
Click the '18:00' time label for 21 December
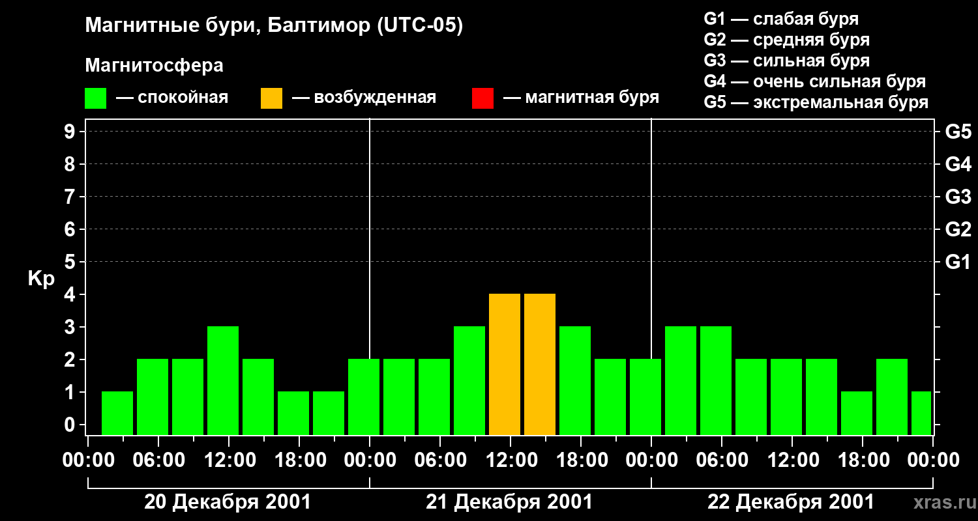click(581, 460)
